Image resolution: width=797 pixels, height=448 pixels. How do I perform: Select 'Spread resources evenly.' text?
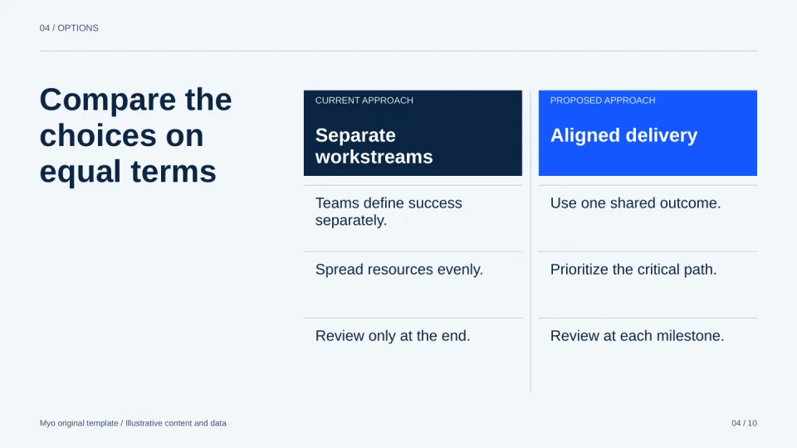coord(399,269)
